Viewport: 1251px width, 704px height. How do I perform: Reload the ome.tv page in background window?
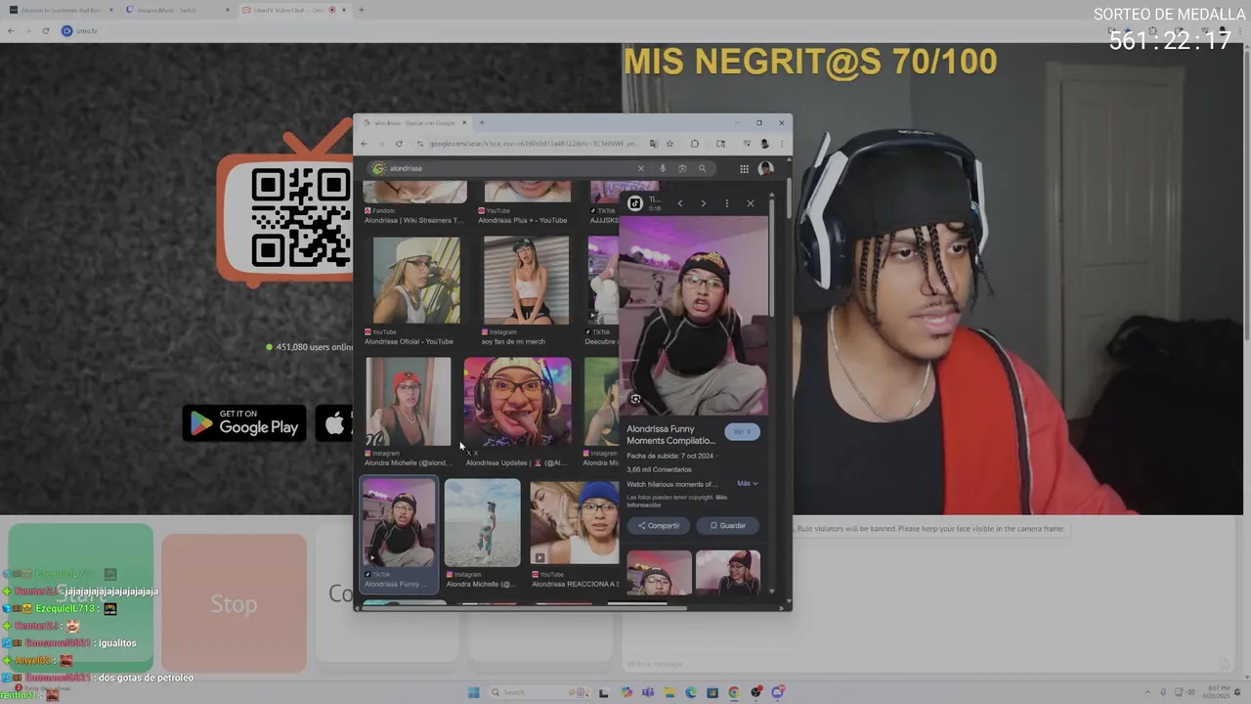point(45,30)
